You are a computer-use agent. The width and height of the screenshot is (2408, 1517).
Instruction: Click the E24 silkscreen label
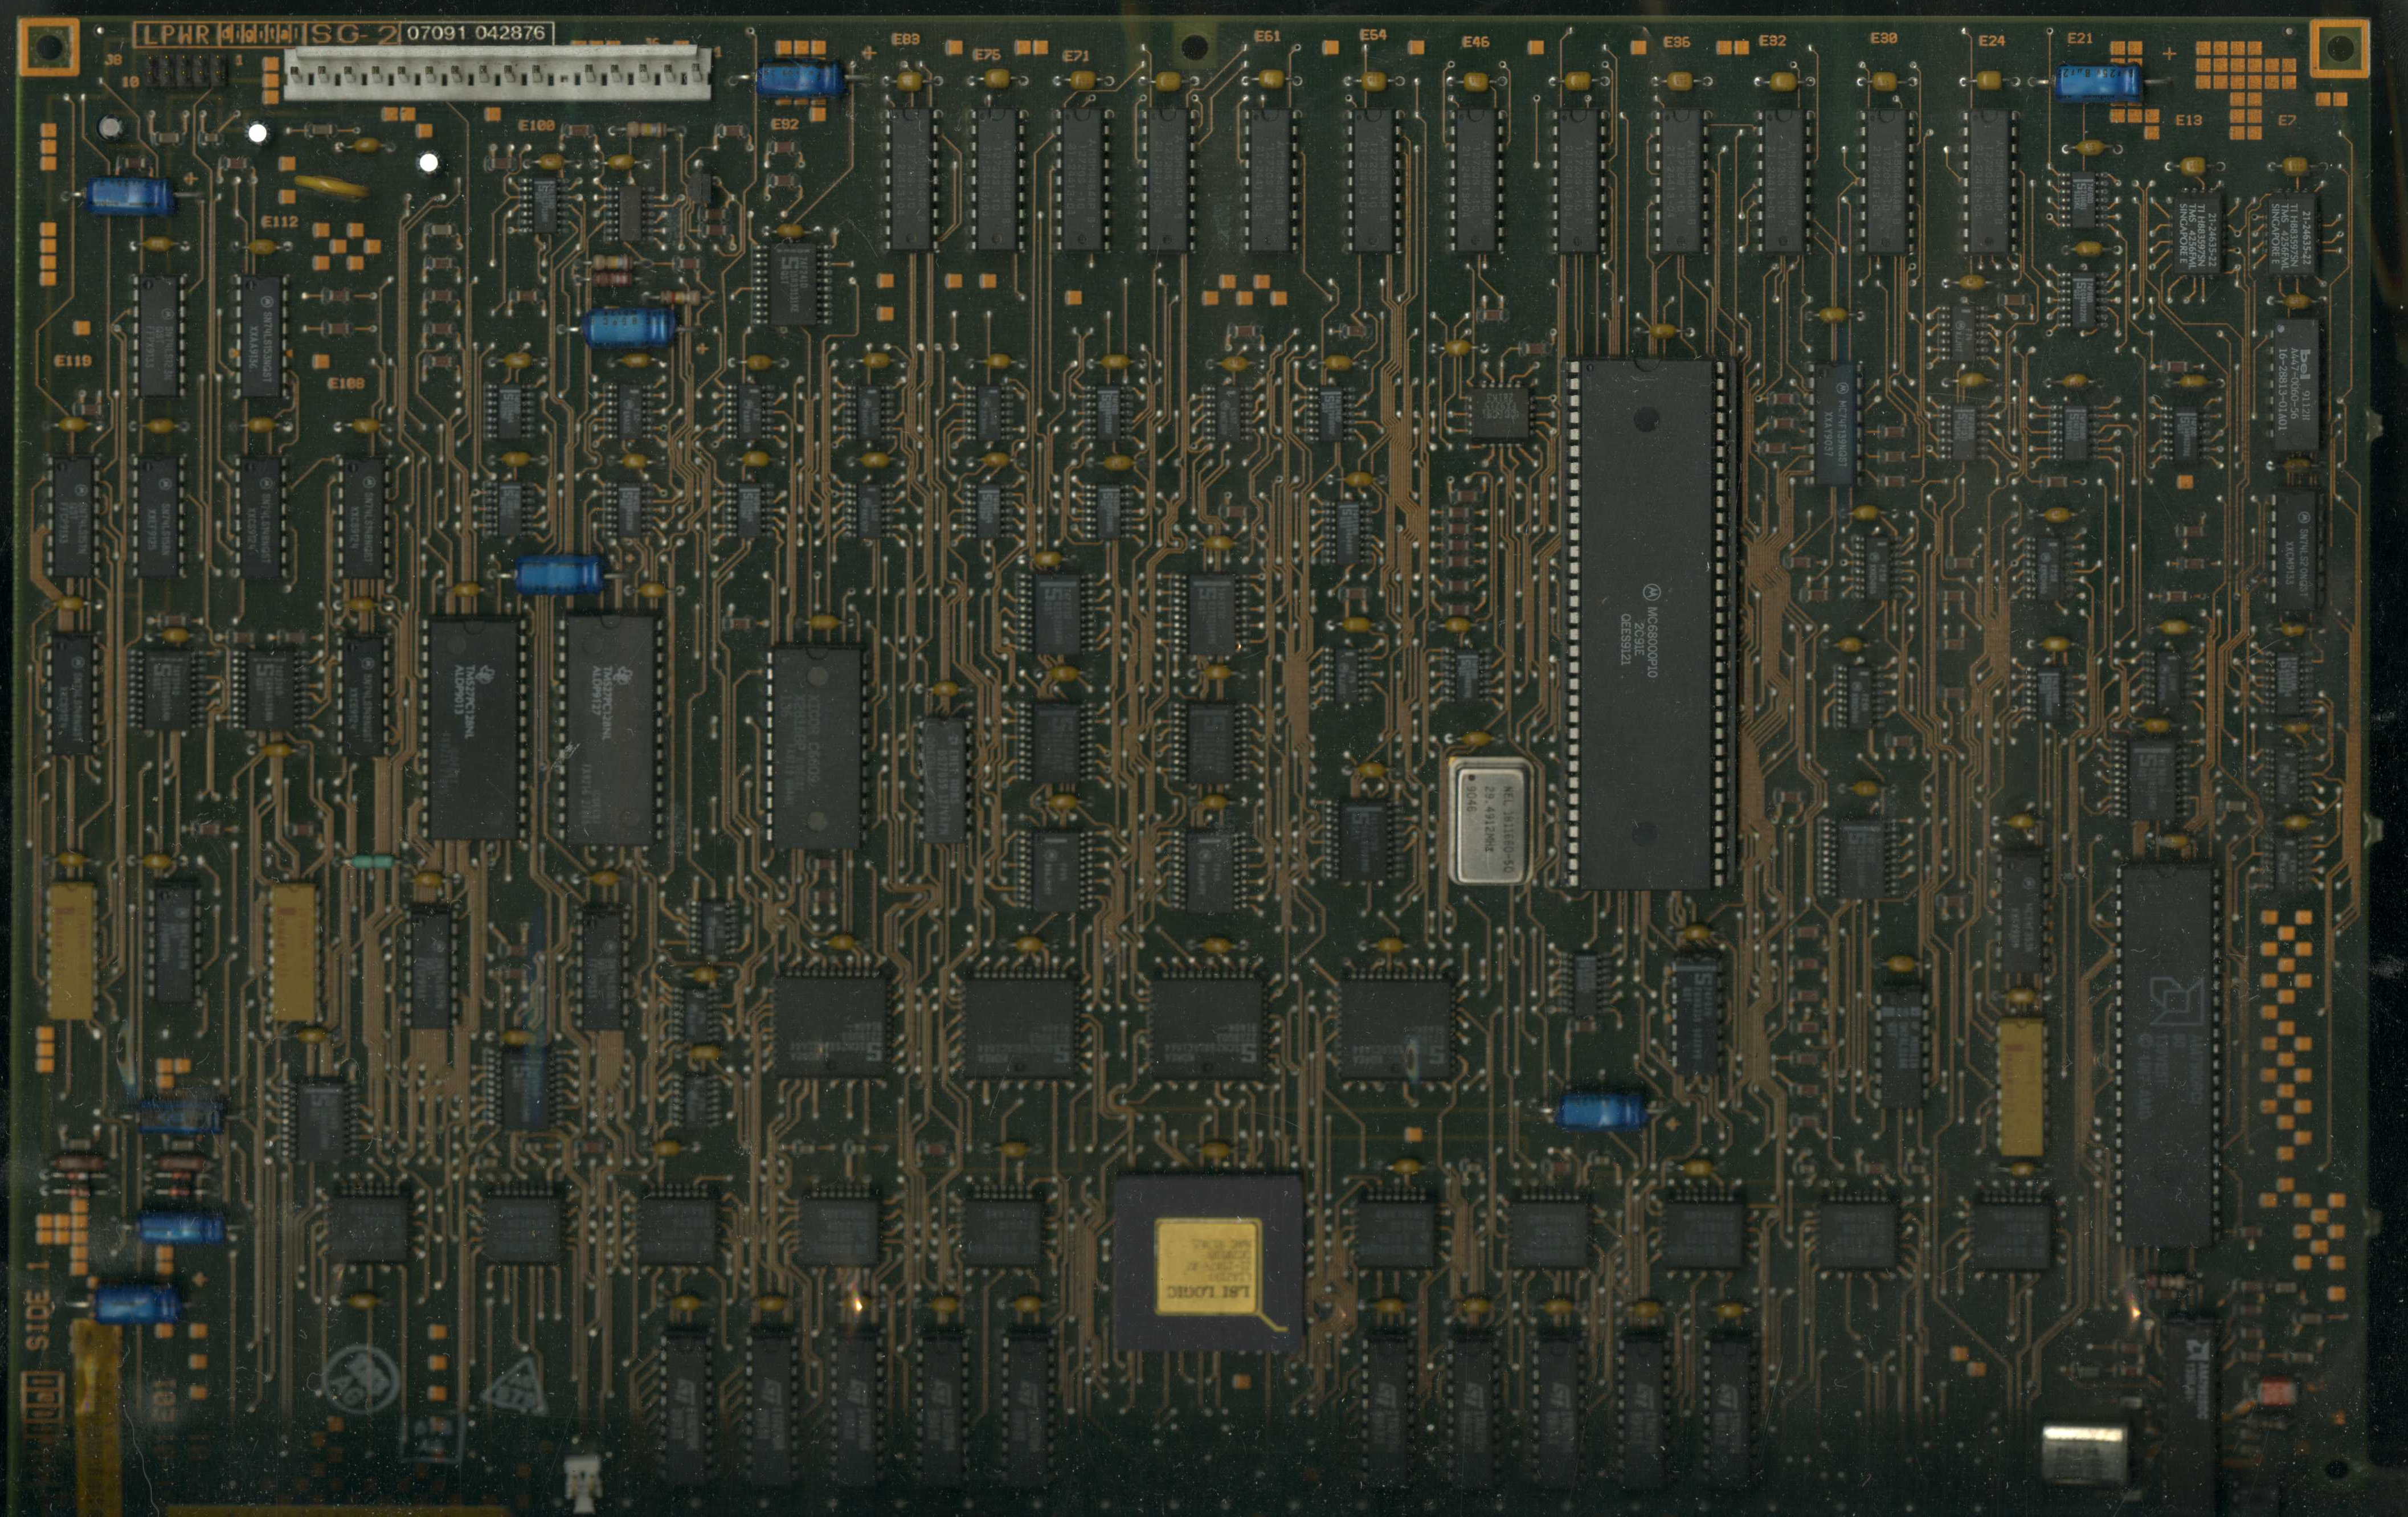(x=1991, y=41)
